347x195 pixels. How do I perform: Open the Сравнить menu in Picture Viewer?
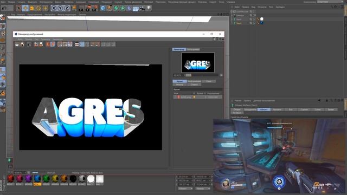[x=46, y=40]
